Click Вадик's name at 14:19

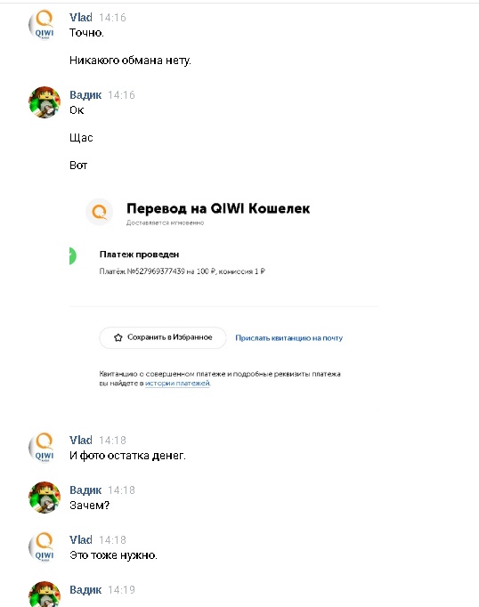[85, 589]
